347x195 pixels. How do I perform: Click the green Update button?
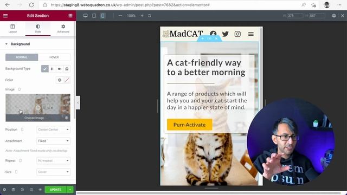tap(55, 190)
